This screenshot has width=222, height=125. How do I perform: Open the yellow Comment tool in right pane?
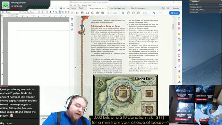(179, 34)
